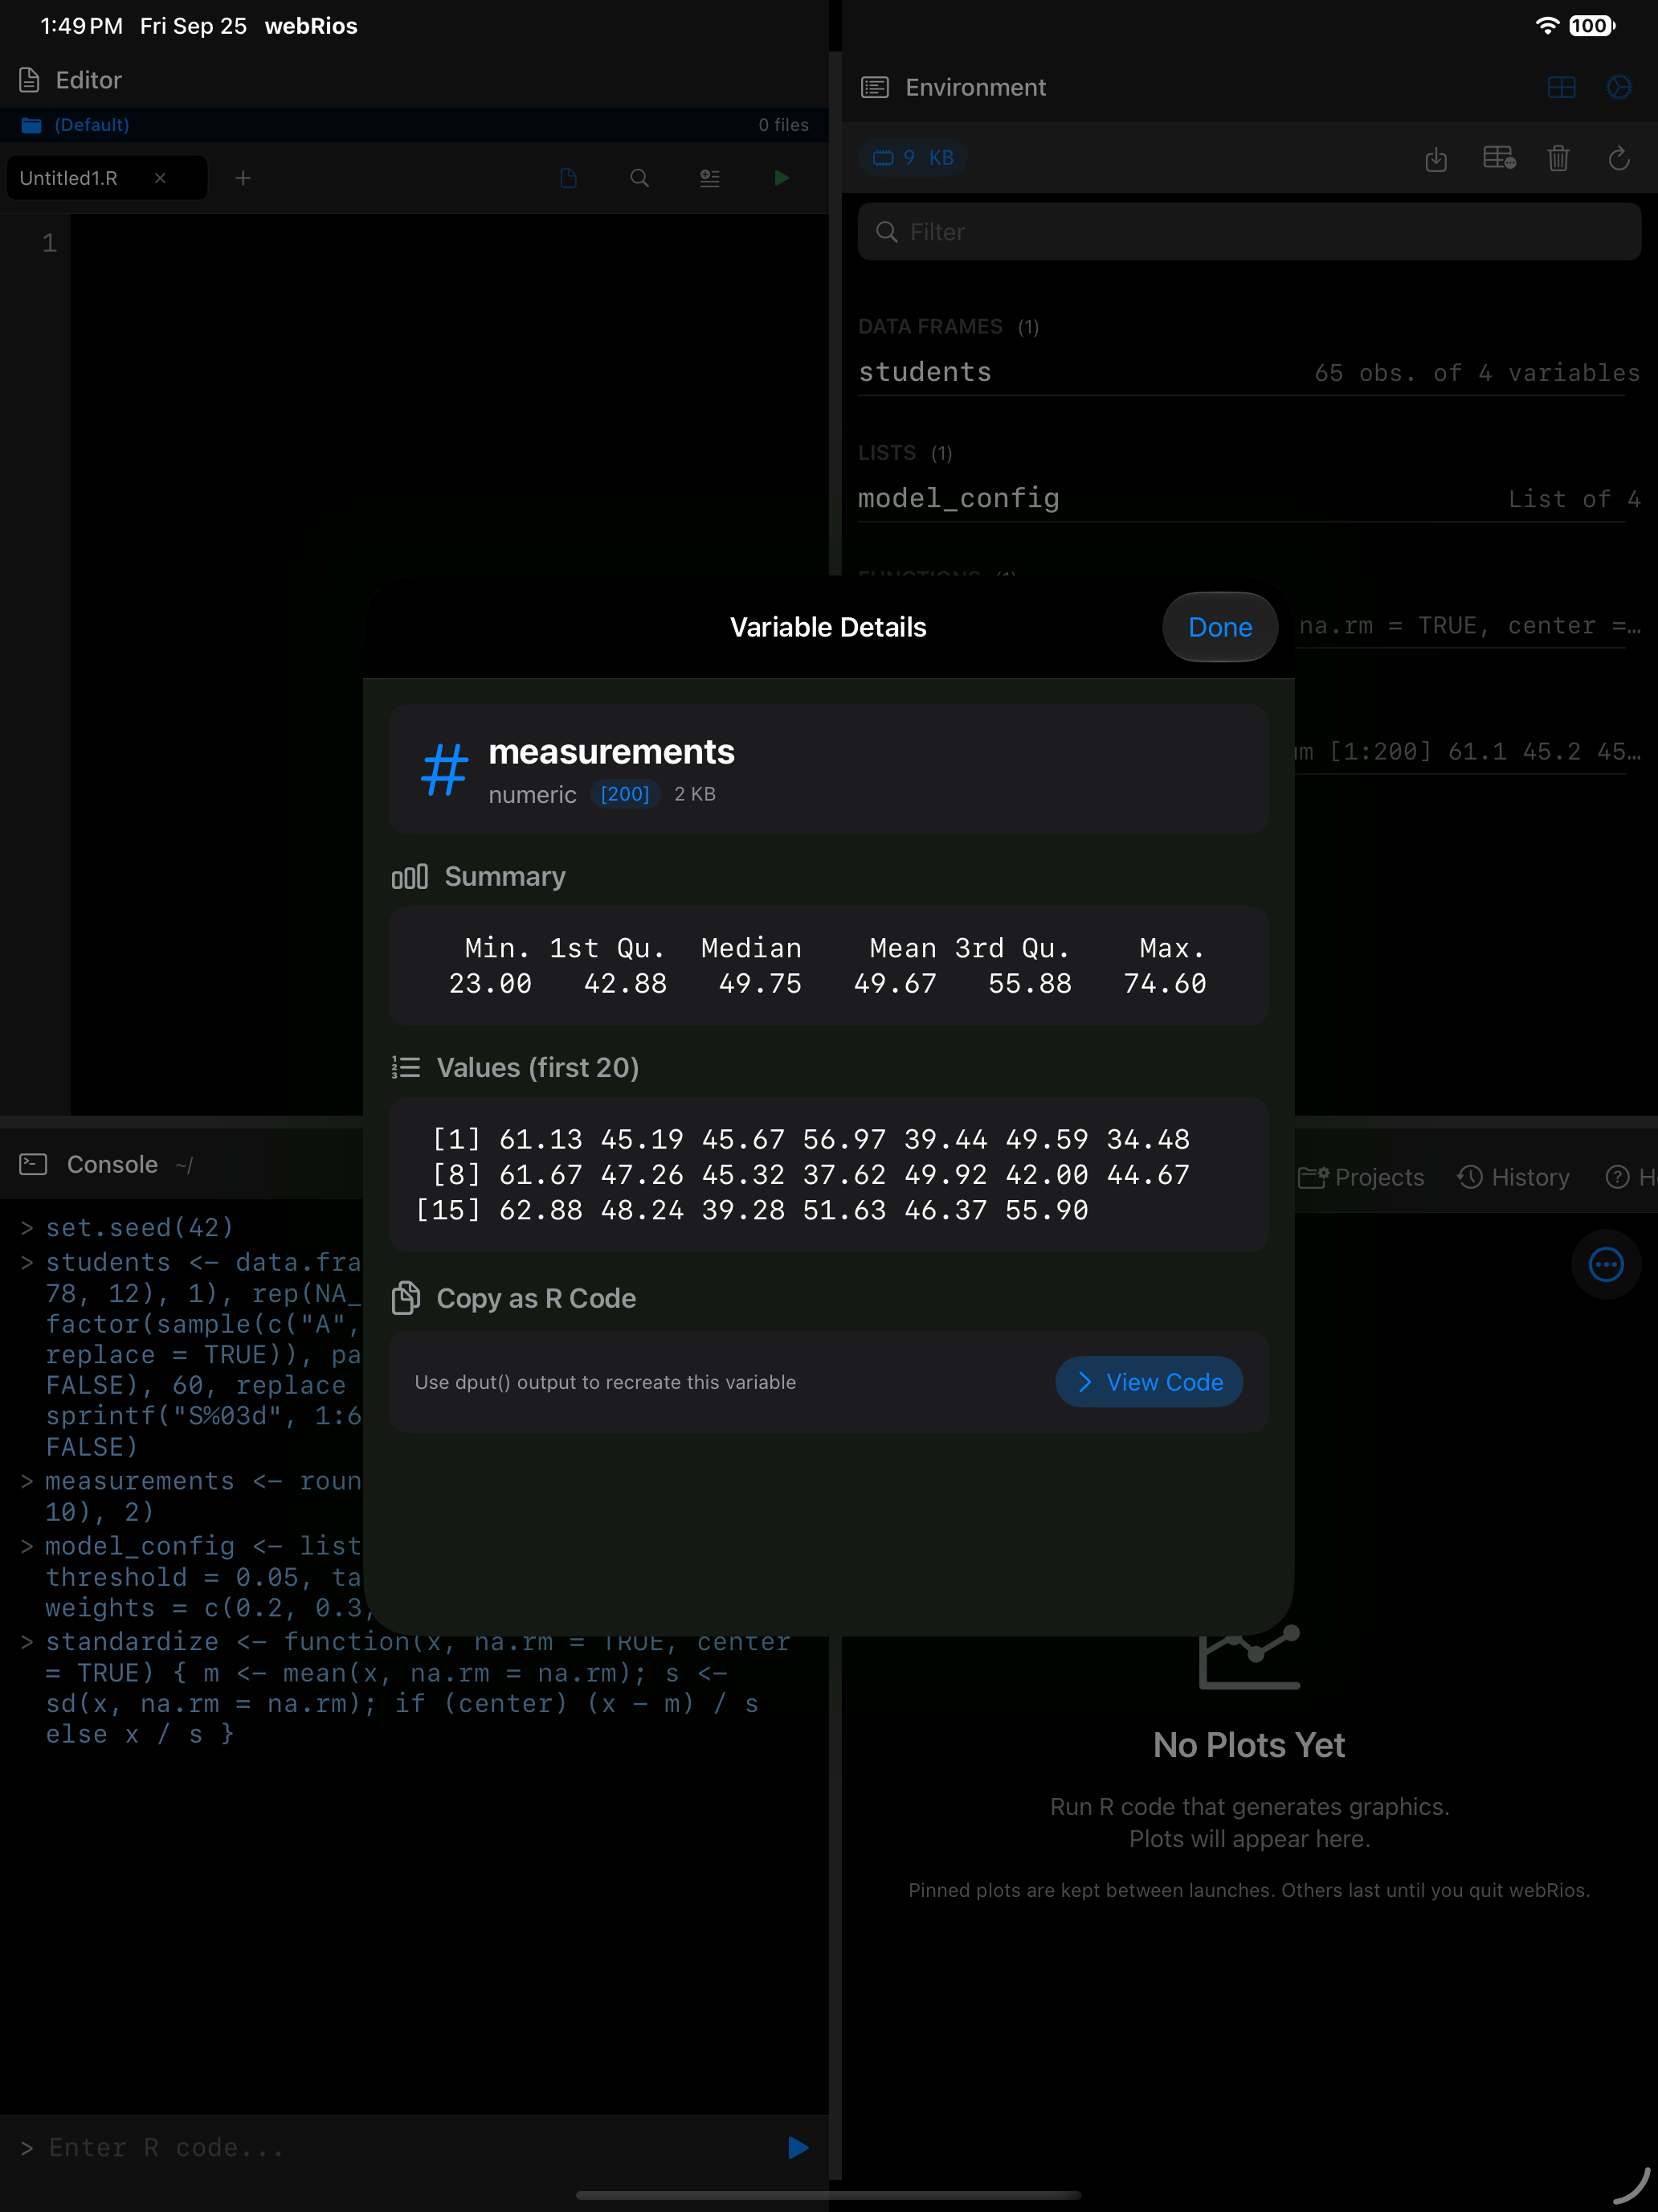Open the students data frame row
This screenshot has width=1658, height=2212.
click(1249, 372)
